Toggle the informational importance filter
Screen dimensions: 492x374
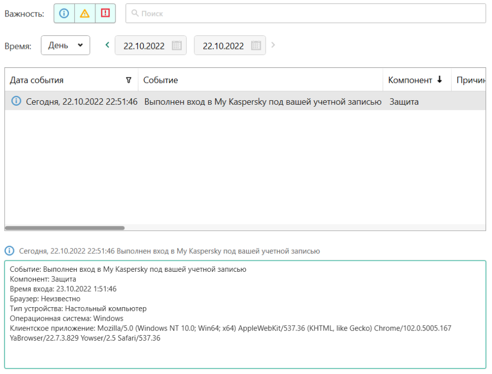click(x=64, y=13)
